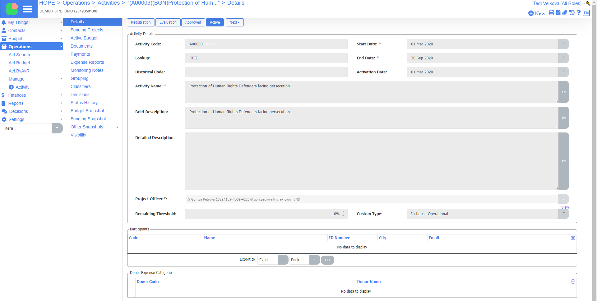Screen dimensions: 597x301
Task: Click the View link under Project Officer
Action: 565,207
